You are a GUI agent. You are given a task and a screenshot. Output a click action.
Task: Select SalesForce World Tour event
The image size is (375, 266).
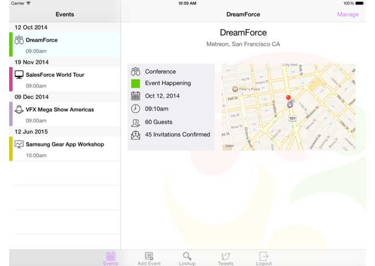[x=65, y=79]
